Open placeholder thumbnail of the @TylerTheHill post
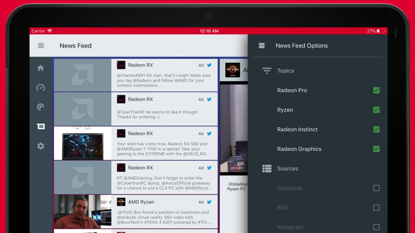Viewport: 415px width, 233px height. (83, 109)
